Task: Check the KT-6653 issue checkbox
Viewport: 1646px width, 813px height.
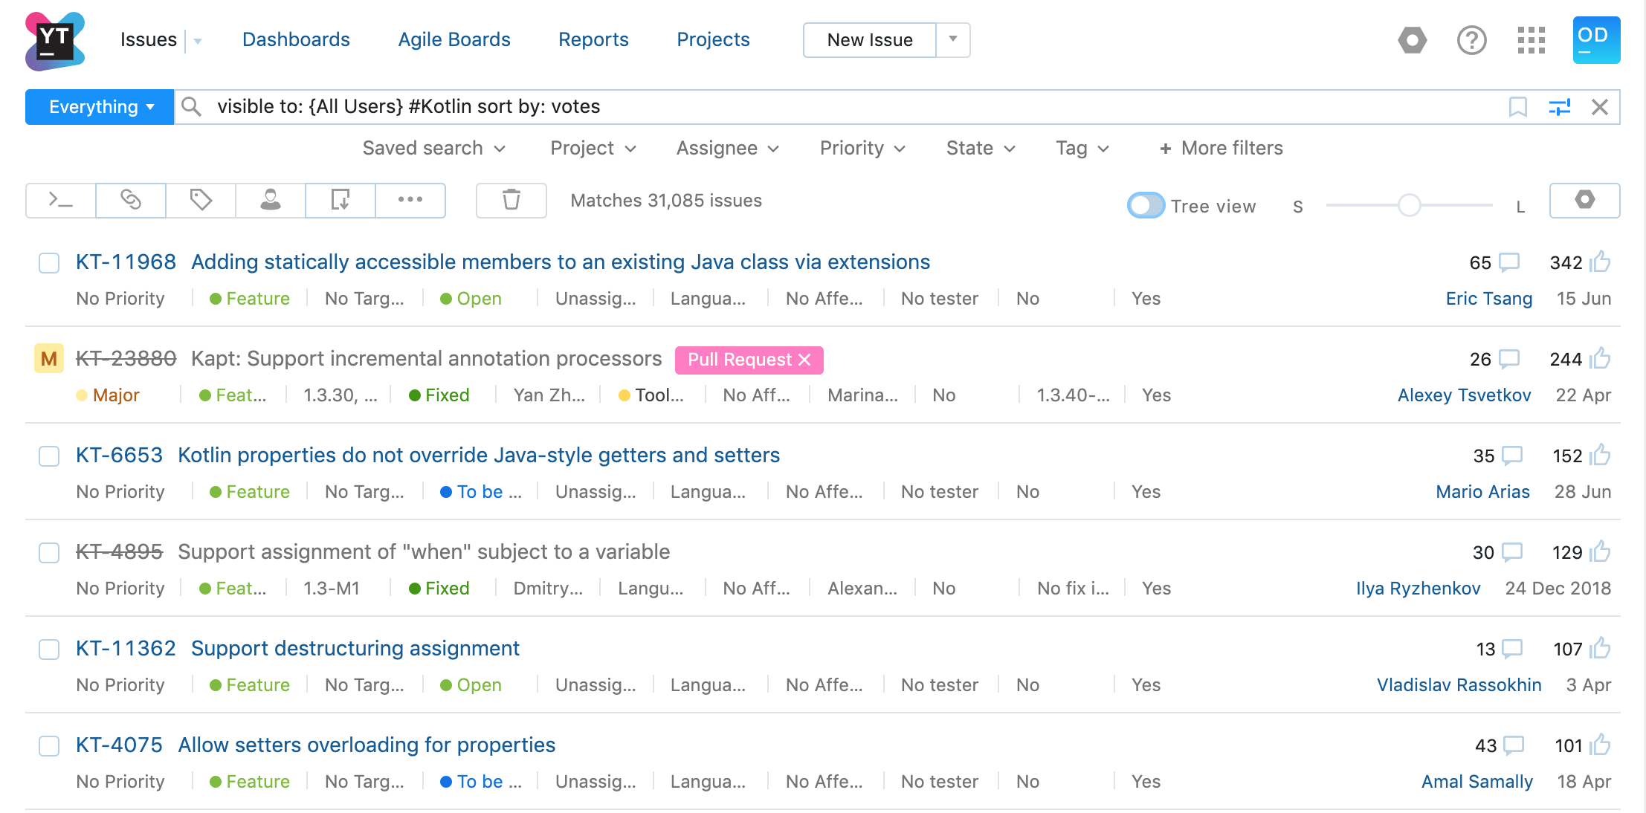Action: click(49, 456)
